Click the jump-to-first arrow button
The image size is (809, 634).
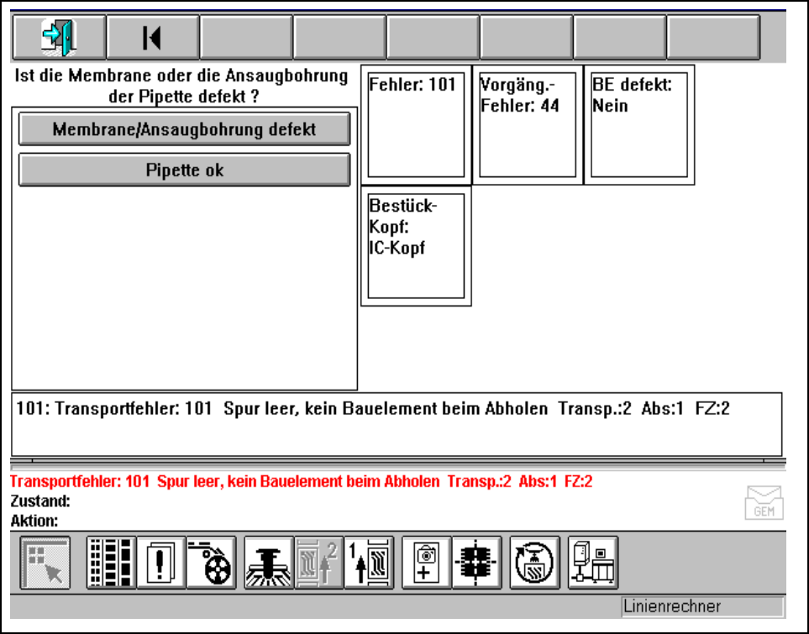pos(152,37)
